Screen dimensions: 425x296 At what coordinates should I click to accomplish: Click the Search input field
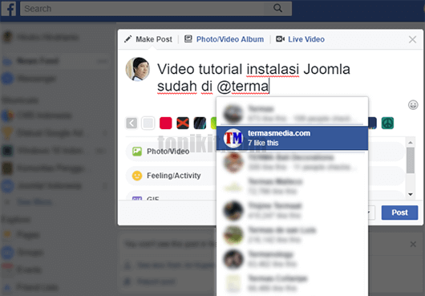[142, 9]
